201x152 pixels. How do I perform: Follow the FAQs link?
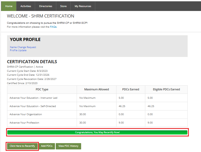point(53,27)
